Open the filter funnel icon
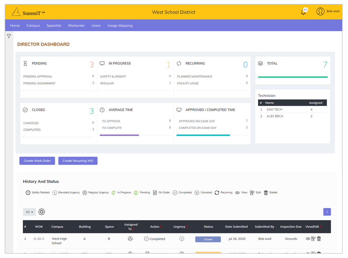The image size is (348, 258). [9, 36]
